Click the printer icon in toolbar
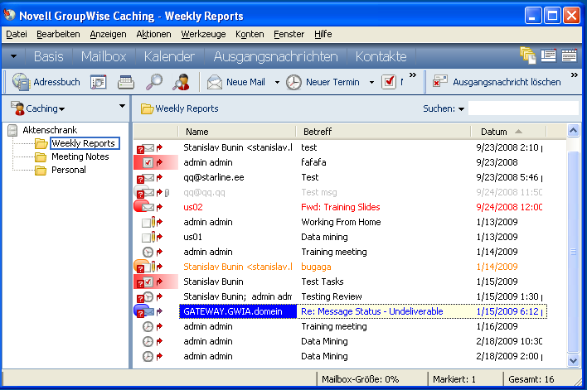Viewport: 587px width, 390px height. (x=126, y=82)
